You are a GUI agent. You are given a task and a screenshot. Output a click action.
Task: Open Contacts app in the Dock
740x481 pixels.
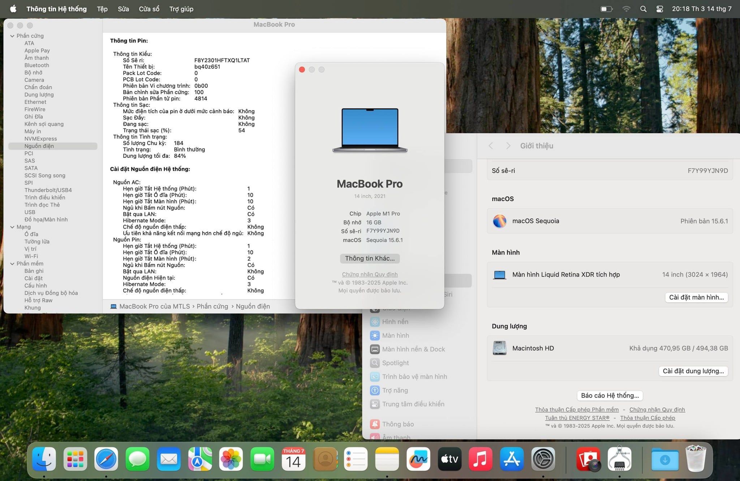pyautogui.click(x=325, y=459)
